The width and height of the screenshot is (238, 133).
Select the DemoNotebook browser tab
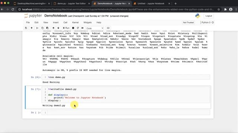click(x=112, y=3)
